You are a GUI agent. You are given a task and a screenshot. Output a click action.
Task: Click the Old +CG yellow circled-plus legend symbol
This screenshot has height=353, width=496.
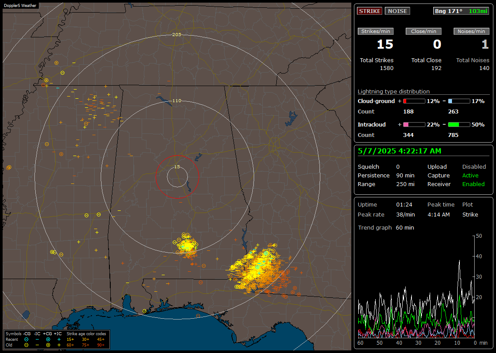click(x=48, y=345)
